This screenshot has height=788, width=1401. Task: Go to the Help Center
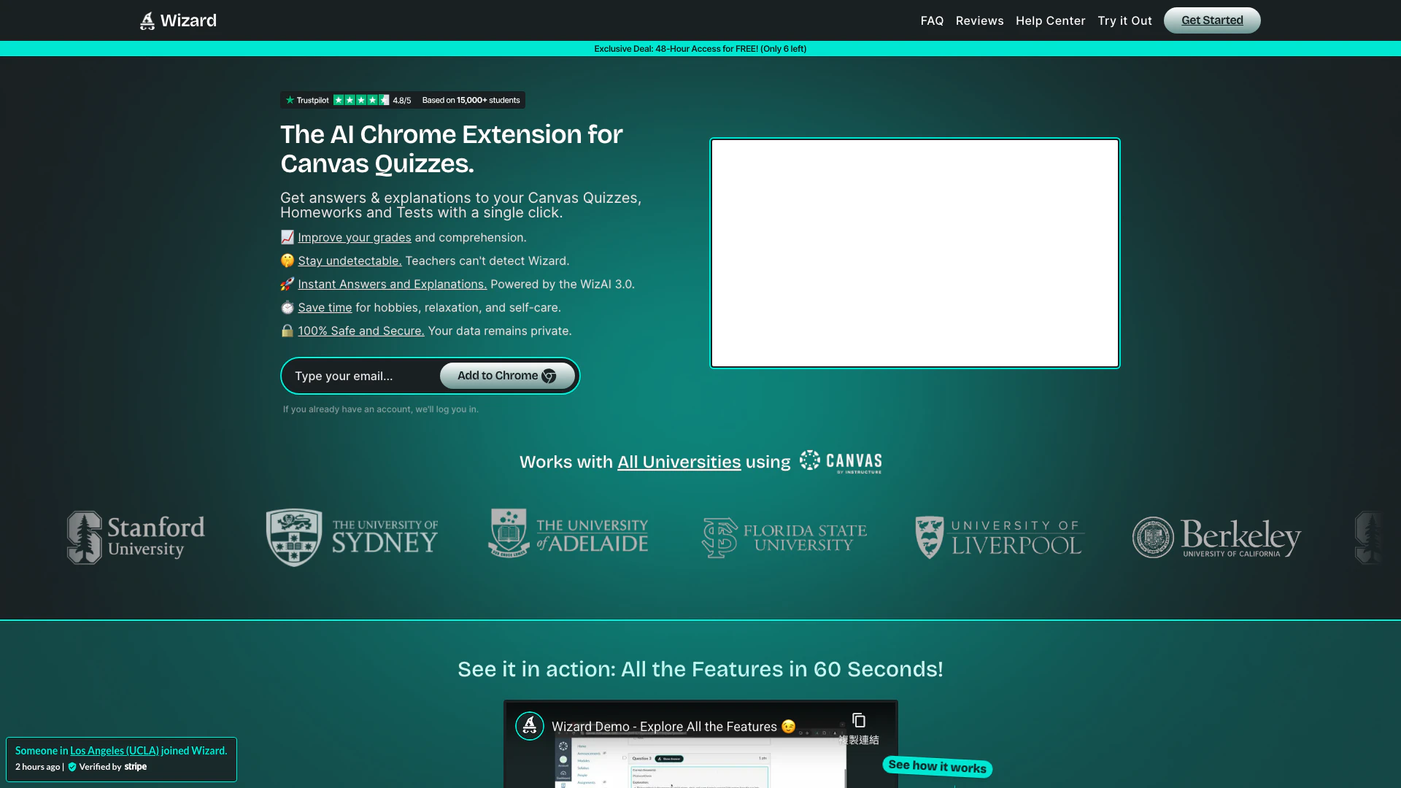pos(1050,20)
